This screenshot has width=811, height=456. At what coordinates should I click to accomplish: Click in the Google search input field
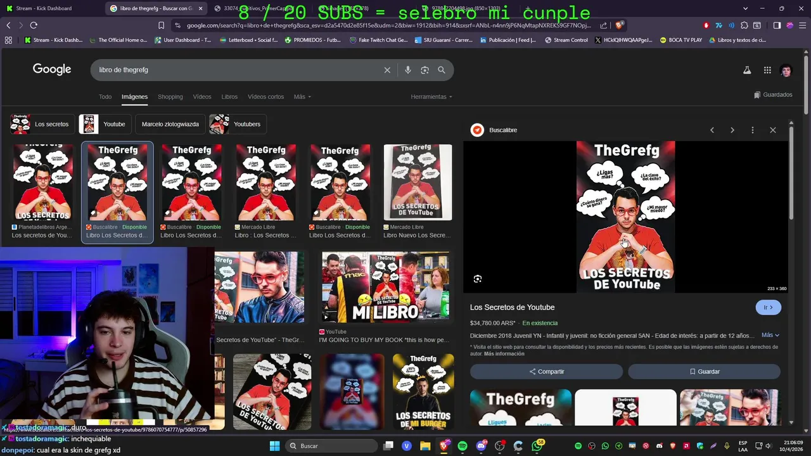pyautogui.click(x=238, y=70)
